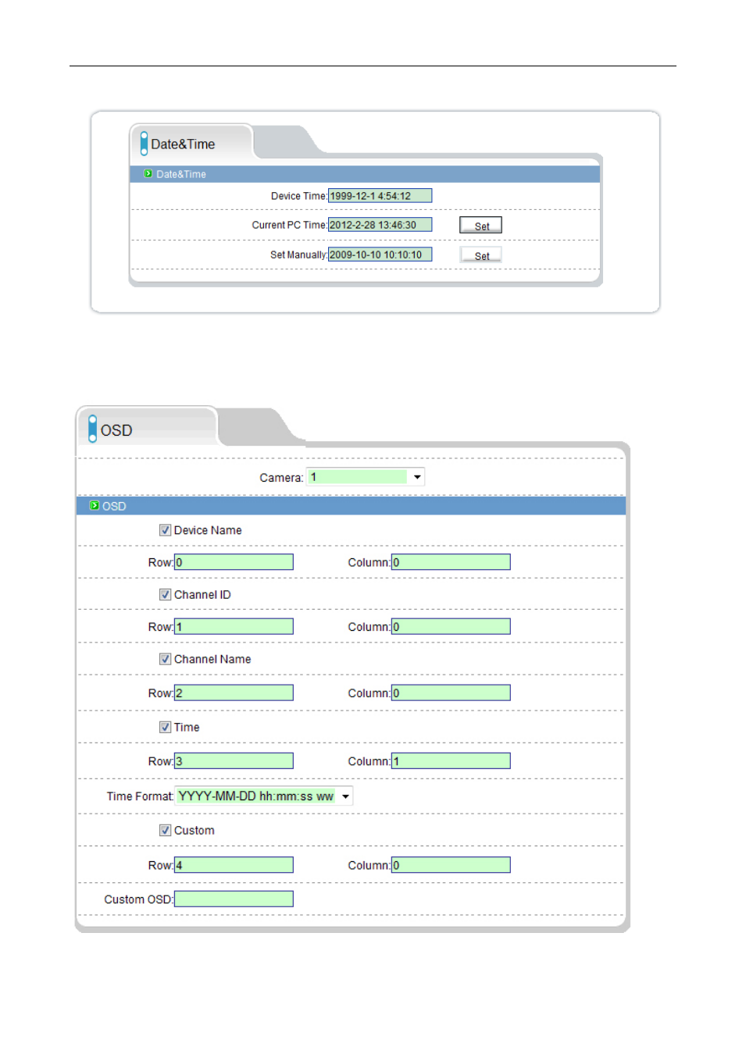
Task: Click blue pill icon on Date&Time tab
Action: tap(144, 144)
